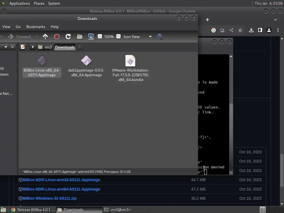Click the file manager status bar text
284x213 pixels.
pyautogui.click(x=77, y=172)
